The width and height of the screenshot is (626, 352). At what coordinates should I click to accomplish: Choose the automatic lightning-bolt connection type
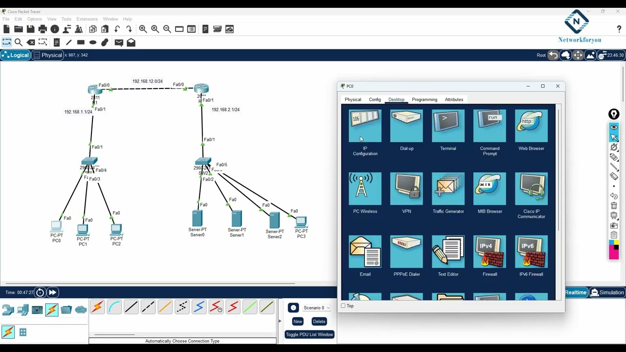point(97,307)
